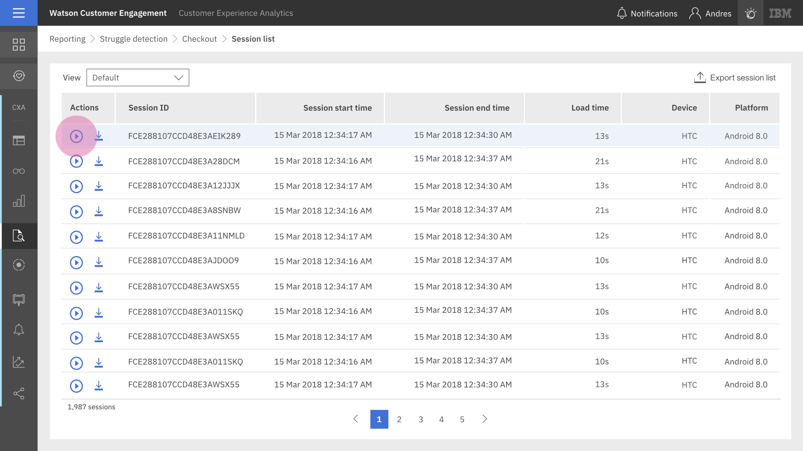Viewport: 803px width, 451px height.
Task: Open the table layout icon in sidebar
Action: click(19, 141)
